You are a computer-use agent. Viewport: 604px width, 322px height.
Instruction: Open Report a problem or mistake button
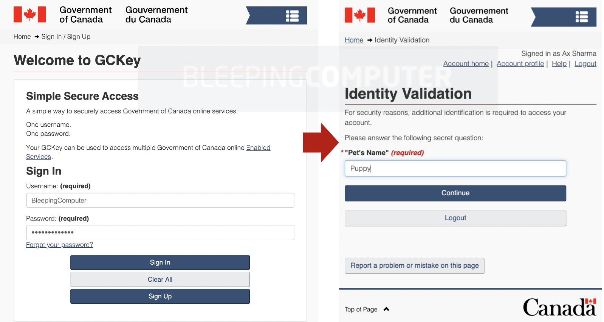[x=415, y=265]
